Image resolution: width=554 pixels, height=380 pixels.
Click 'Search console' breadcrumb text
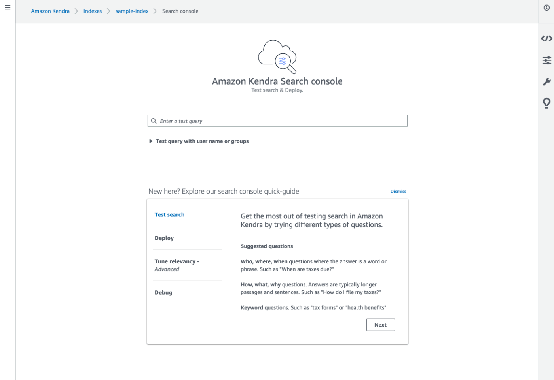(180, 11)
